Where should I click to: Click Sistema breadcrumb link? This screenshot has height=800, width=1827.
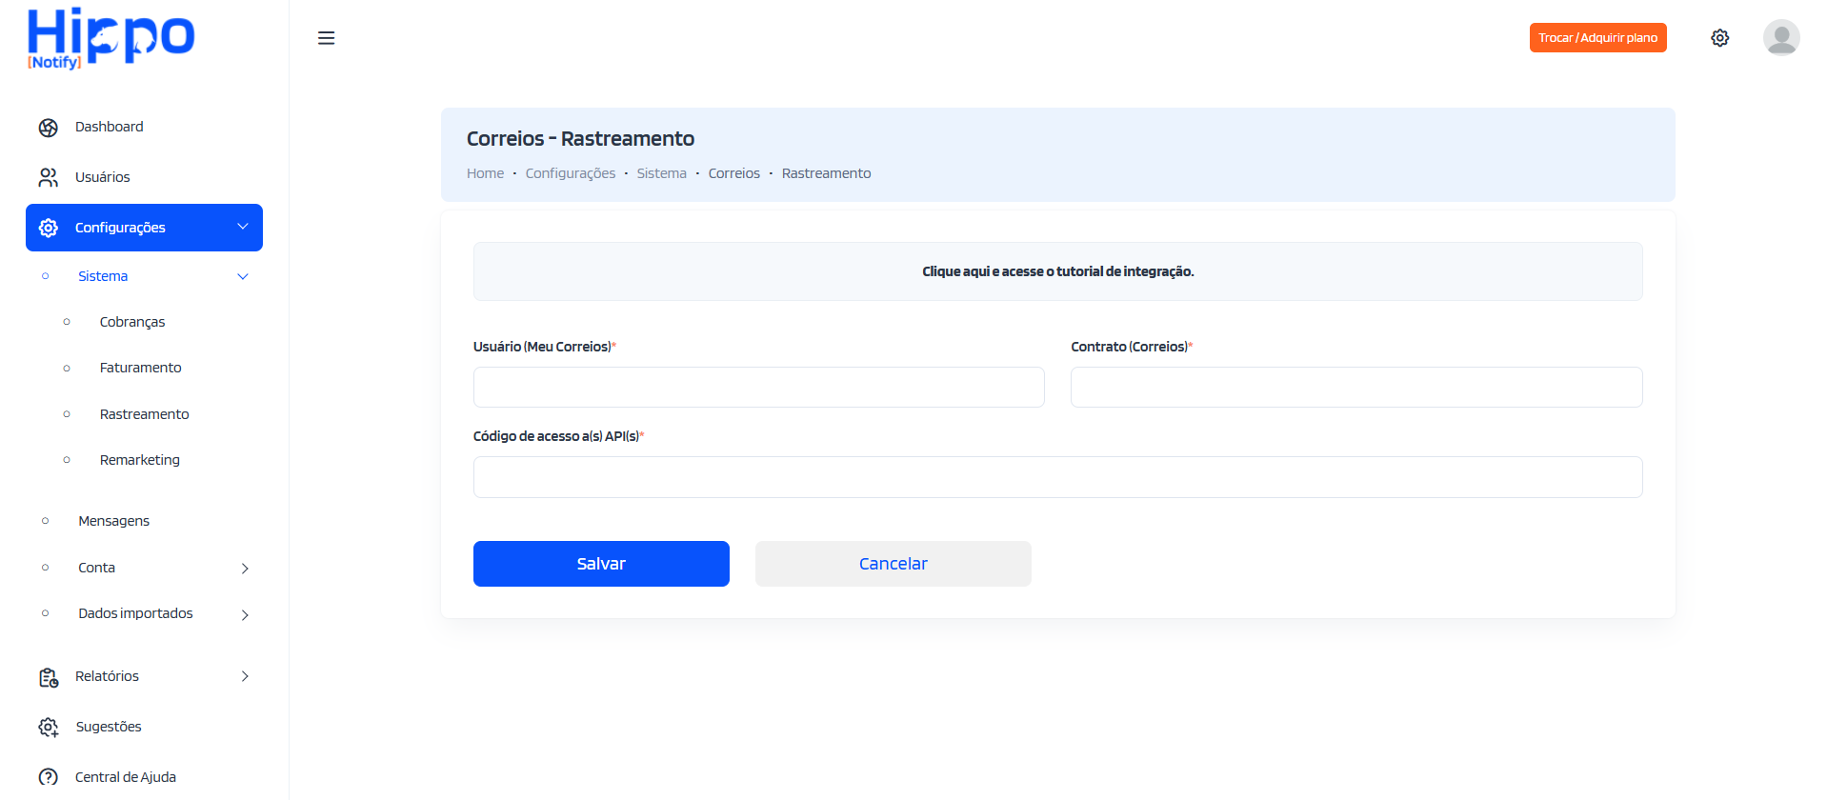pos(661,173)
